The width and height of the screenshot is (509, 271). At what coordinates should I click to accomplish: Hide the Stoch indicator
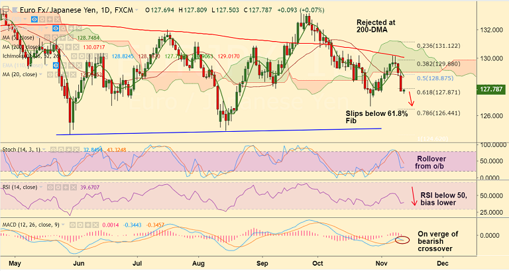click(54, 150)
